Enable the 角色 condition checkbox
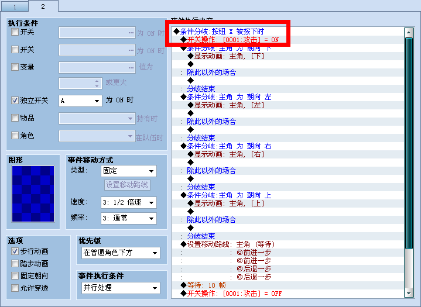421x307 pixels. click(x=15, y=136)
